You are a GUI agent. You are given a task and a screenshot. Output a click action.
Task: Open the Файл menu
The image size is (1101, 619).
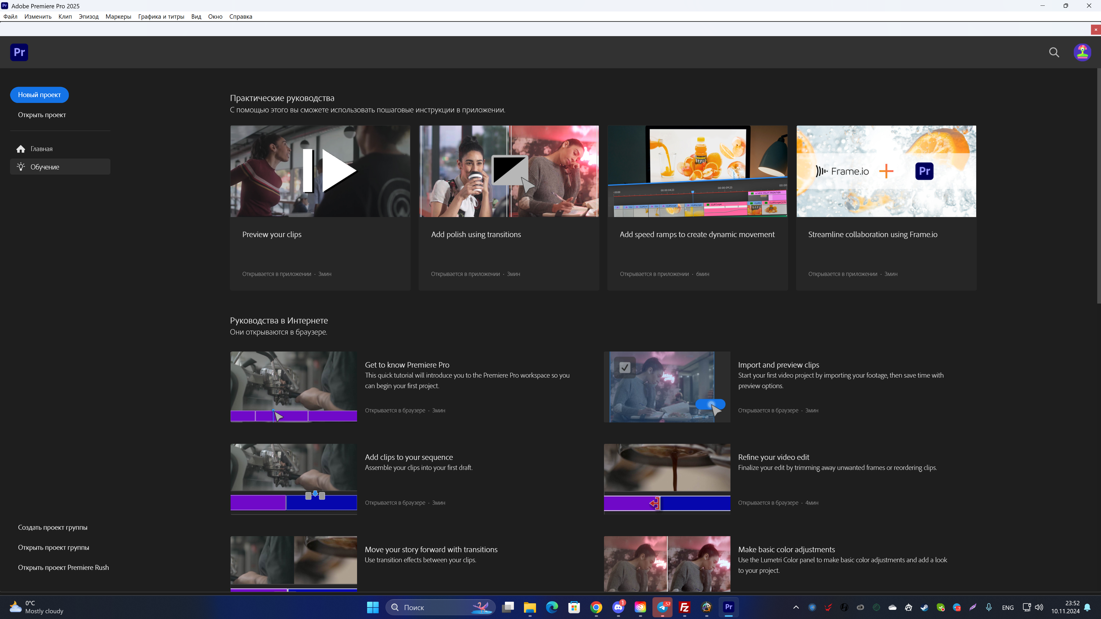point(10,17)
